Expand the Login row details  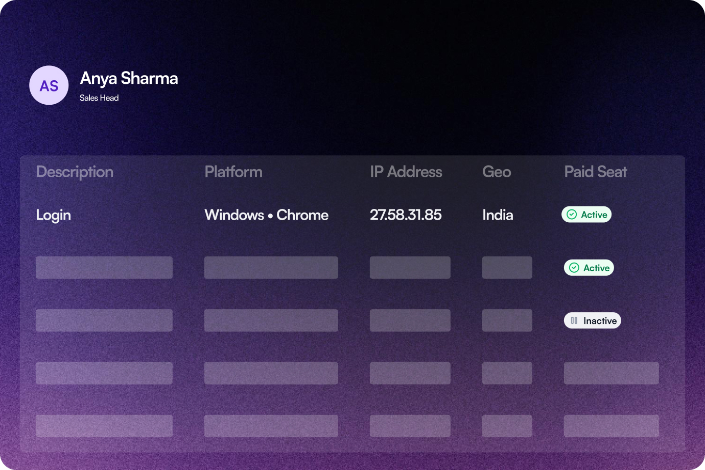pos(53,215)
